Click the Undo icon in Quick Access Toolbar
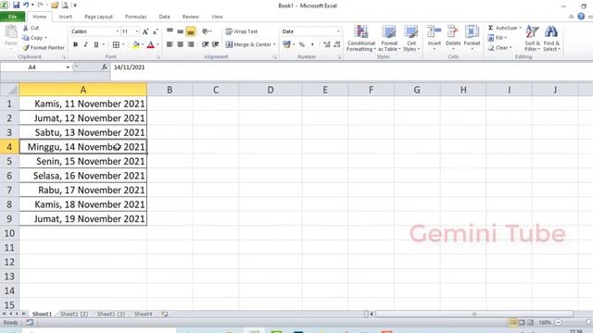The height and width of the screenshot is (333, 593). click(26, 6)
